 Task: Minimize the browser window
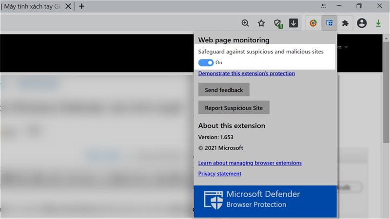[x=339, y=6]
